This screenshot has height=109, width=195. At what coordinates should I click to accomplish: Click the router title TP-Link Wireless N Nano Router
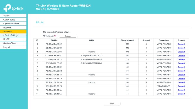63,6
